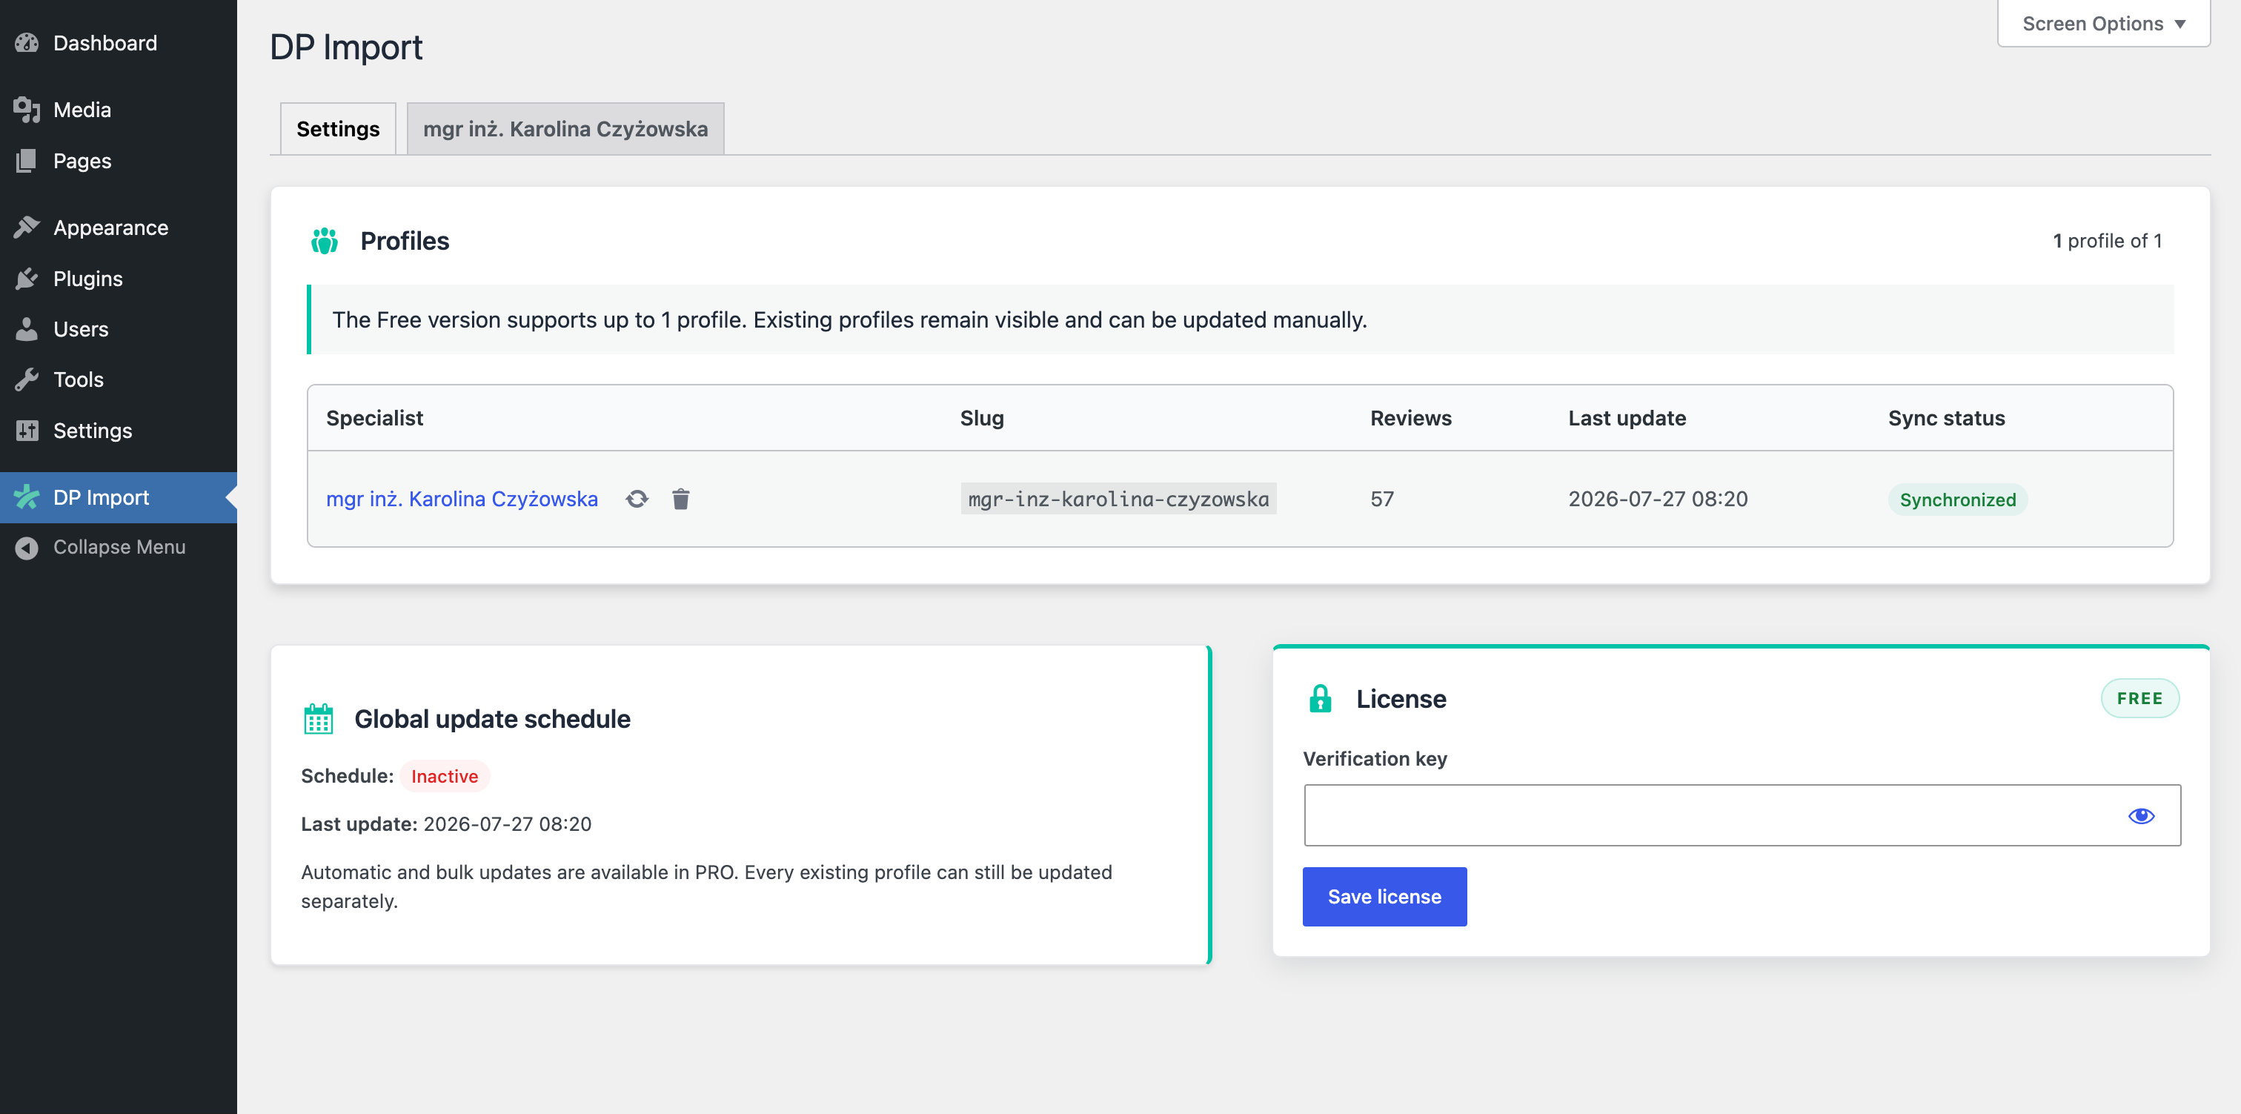Screen dimensions: 2241x1114
Task: Collapse the admin sidebar menu
Action: pos(119,548)
